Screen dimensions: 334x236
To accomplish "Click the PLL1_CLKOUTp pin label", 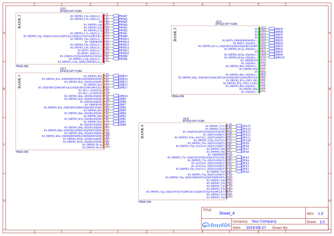I will [90, 90].
